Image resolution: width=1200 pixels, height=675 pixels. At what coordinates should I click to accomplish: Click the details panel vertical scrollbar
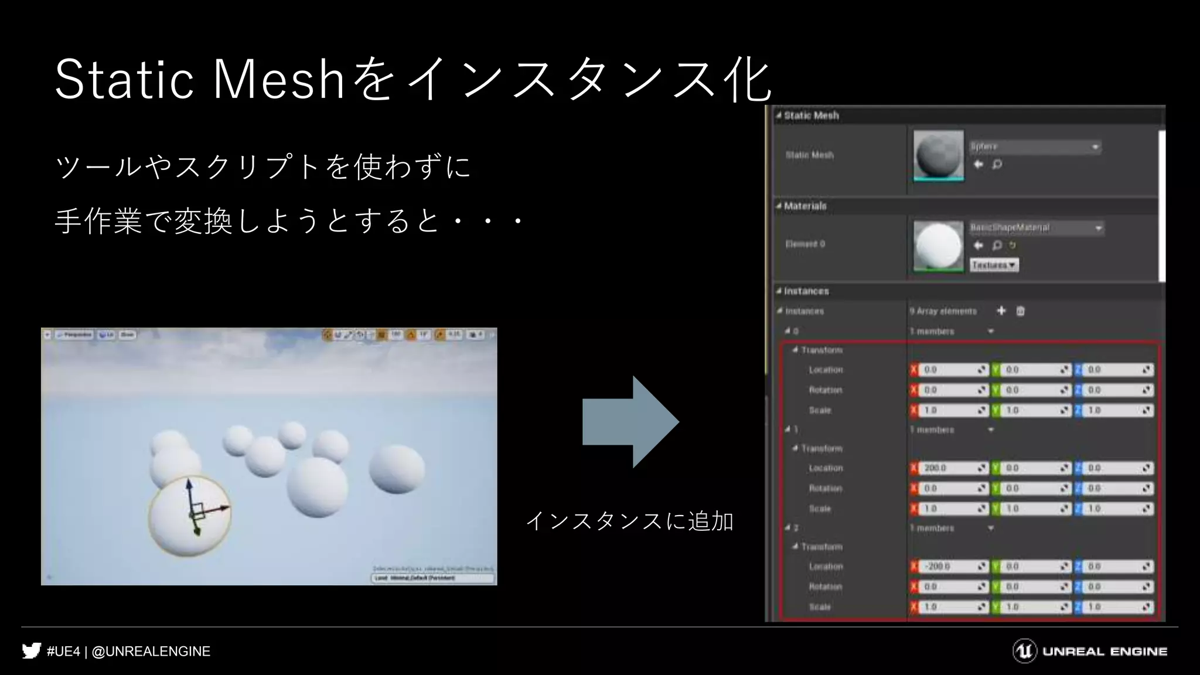point(1162,206)
